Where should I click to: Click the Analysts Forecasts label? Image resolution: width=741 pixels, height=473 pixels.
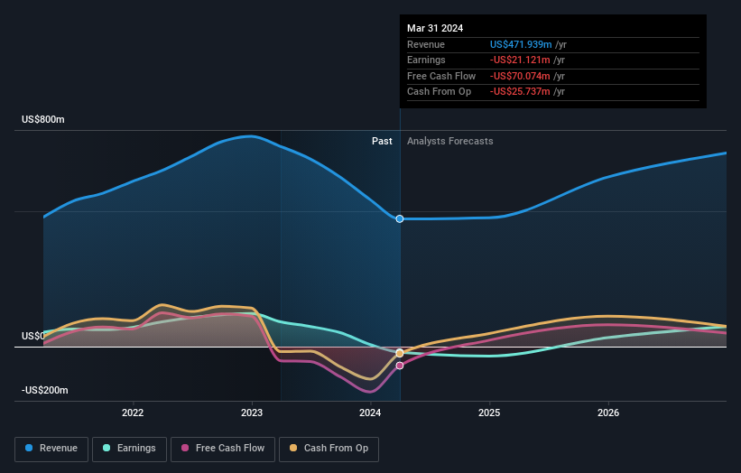pos(449,142)
